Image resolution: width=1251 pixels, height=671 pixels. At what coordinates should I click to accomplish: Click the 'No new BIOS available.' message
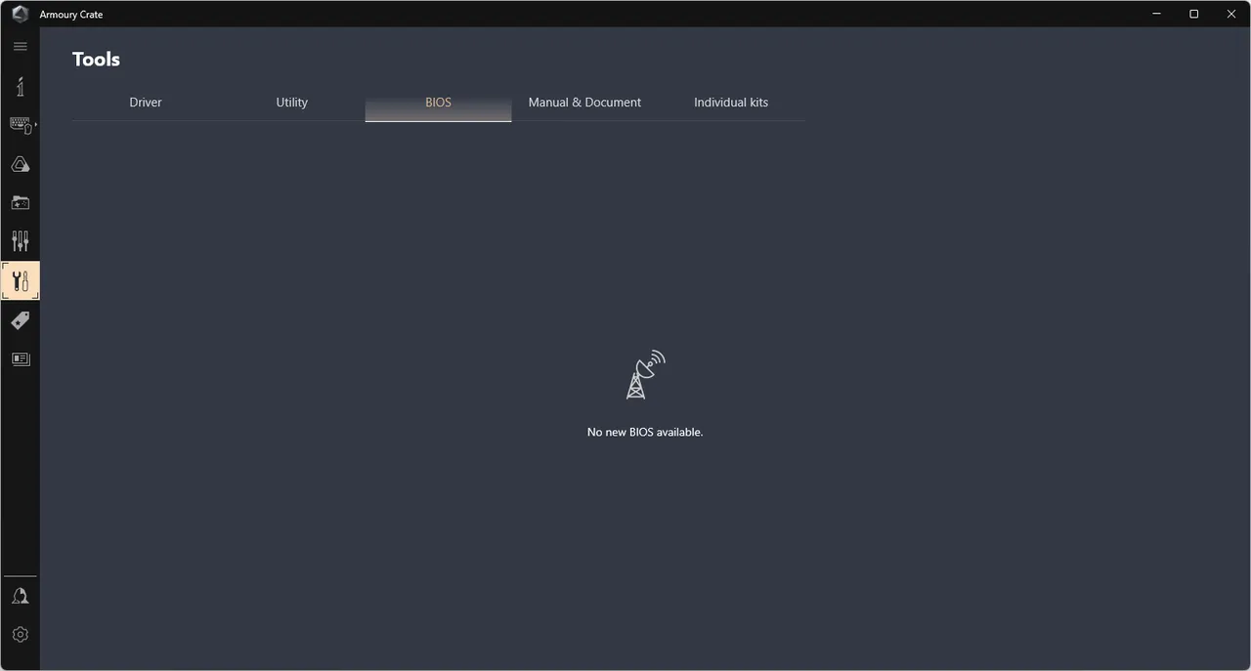(645, 432)
